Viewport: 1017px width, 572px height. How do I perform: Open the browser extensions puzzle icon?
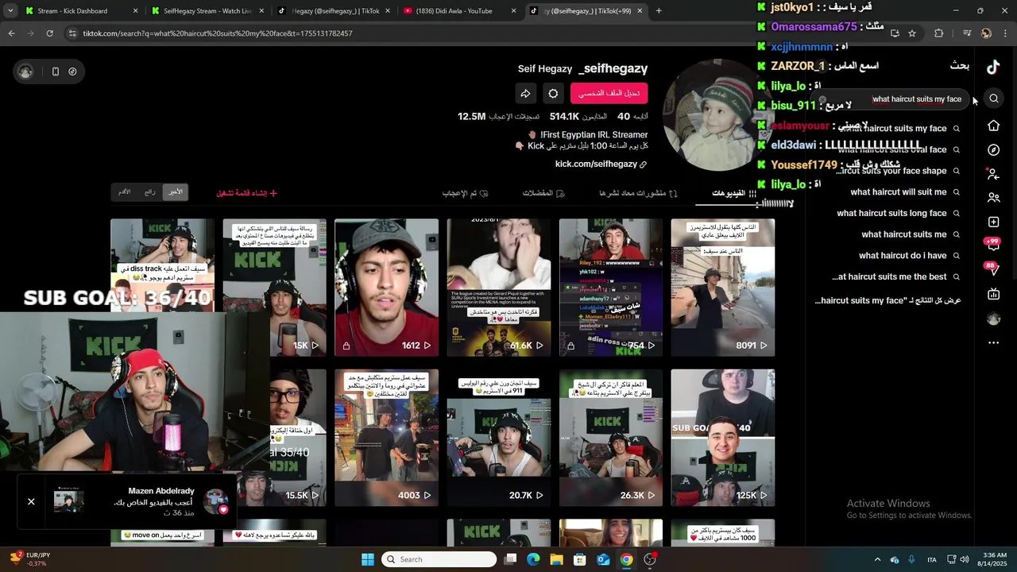(939, 33)
